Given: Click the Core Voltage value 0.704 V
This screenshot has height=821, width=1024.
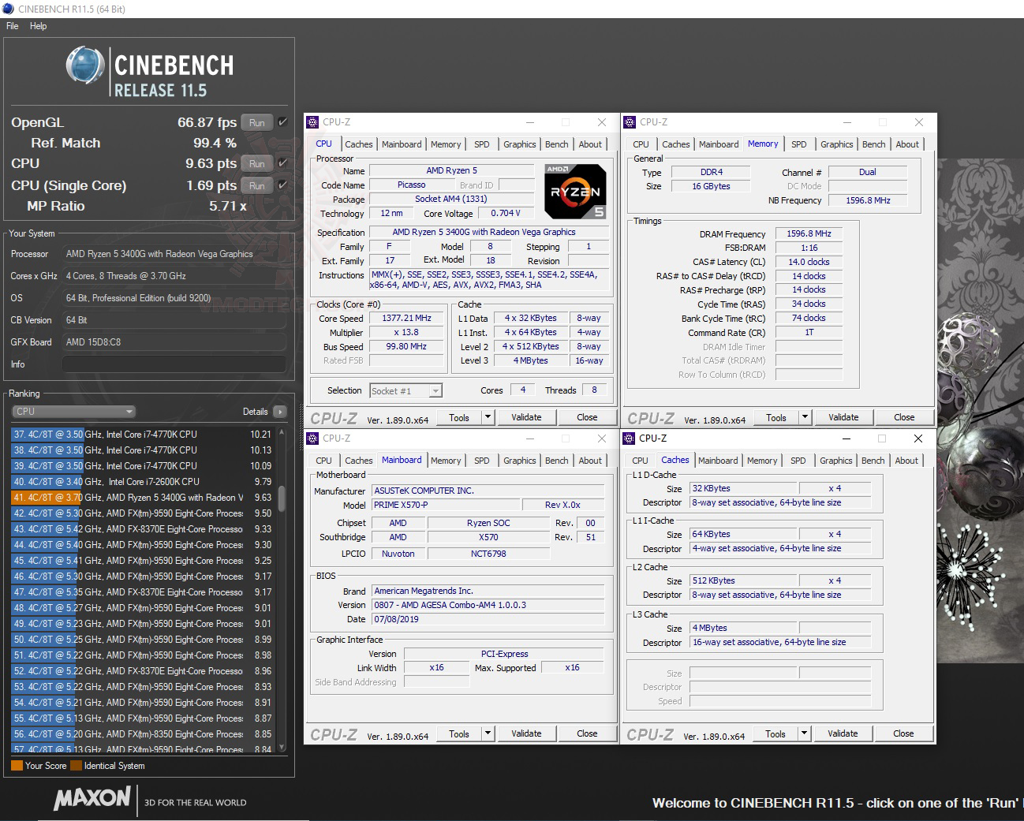Looking at the screenshot, I should 505,213.
